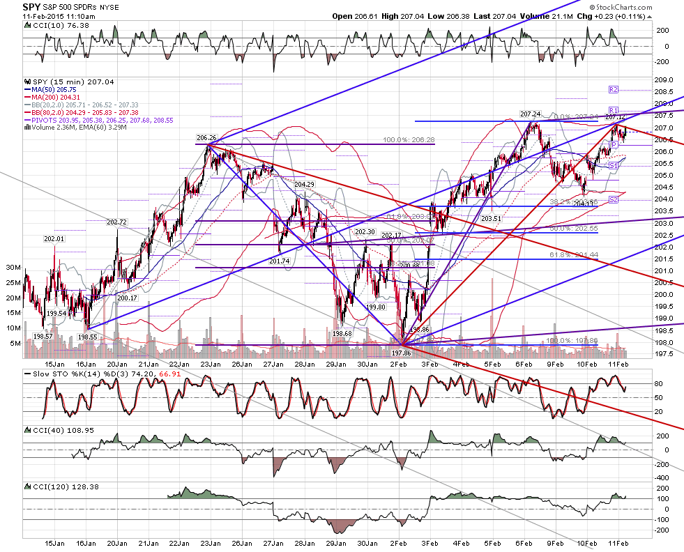684x552 pixels.
Task: Click the up triangle beside Chg percentage
Action: pos(650,17)
